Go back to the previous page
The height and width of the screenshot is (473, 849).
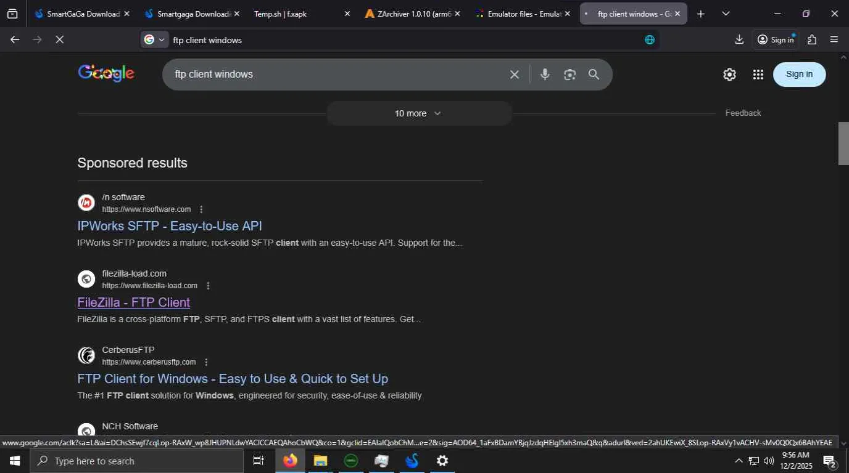[15, 39]
